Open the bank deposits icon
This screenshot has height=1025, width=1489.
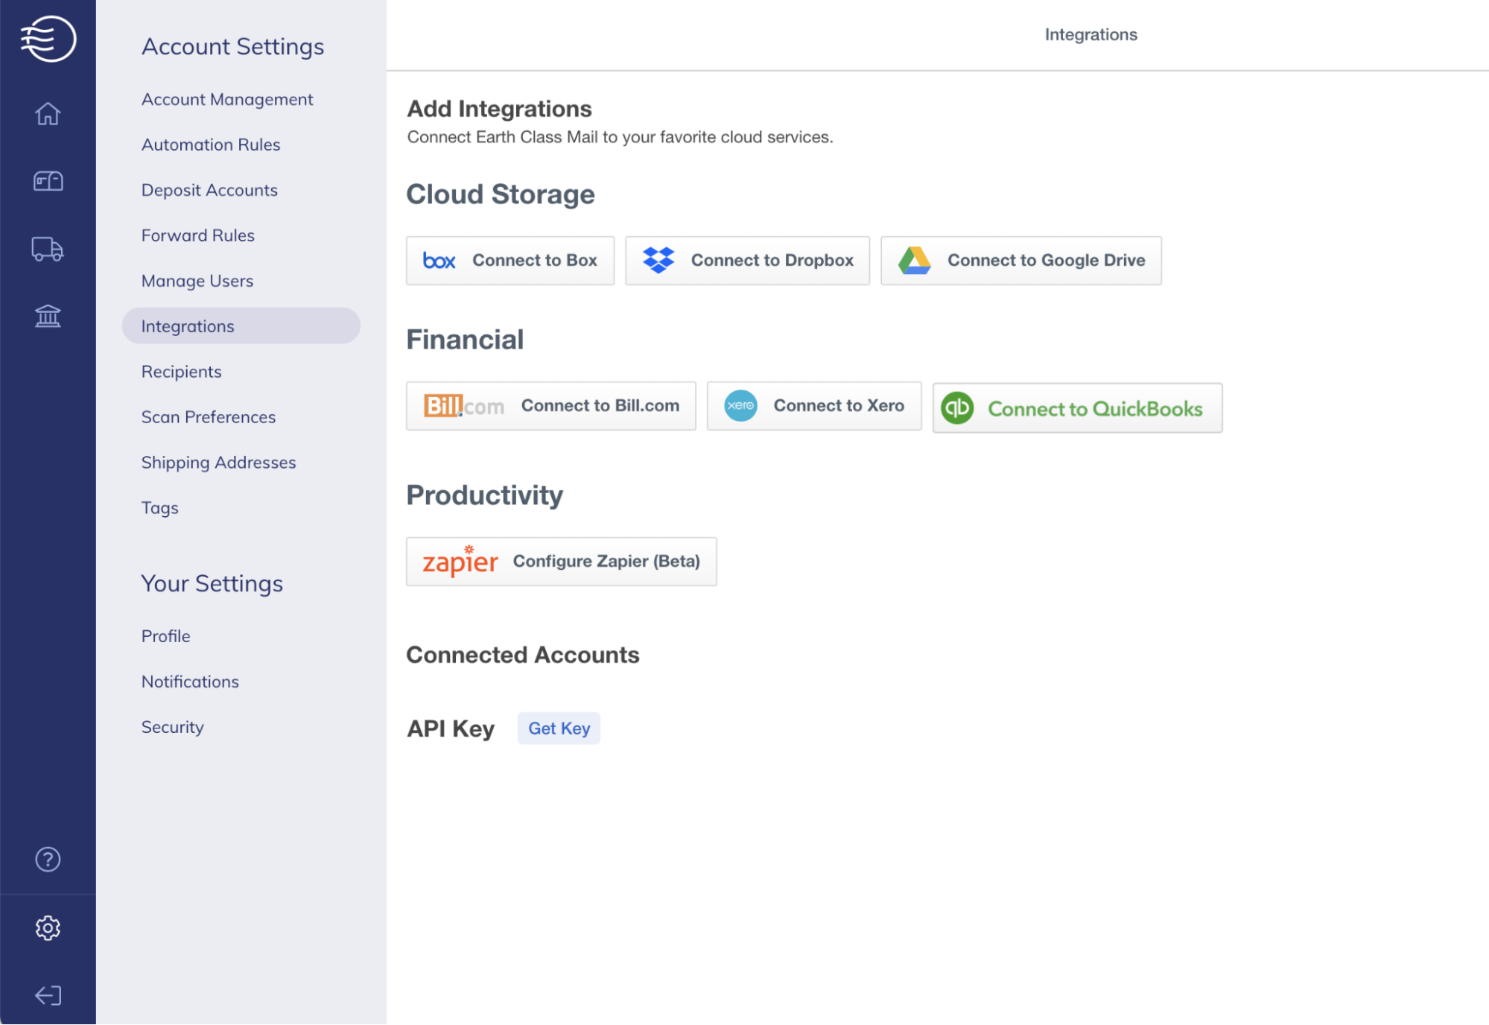coord(48,316)
